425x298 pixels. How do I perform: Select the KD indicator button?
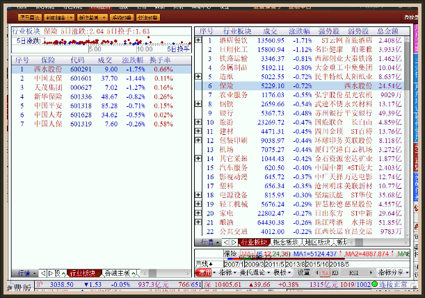click(x=335, y=273)
